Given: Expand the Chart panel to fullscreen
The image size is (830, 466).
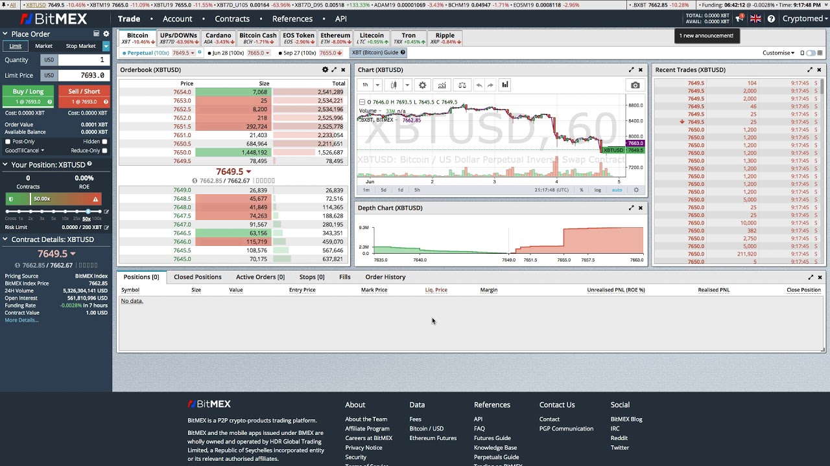Looking at the screenshot, I should pyautogui.click(x=631, y=70).
